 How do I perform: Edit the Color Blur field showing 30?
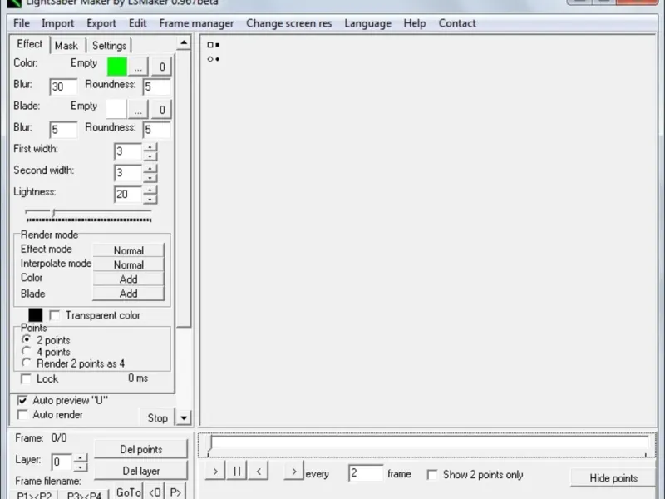pyautogui.click(x=63, y=86)
